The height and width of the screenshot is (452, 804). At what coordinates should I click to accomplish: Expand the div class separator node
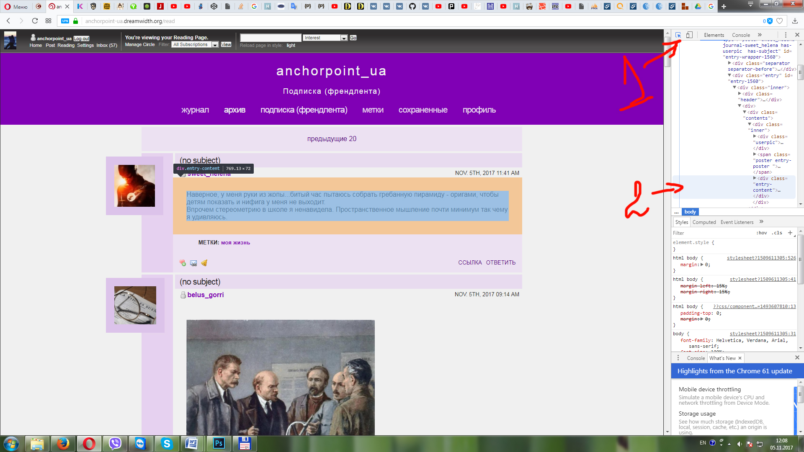pos(729,63)
